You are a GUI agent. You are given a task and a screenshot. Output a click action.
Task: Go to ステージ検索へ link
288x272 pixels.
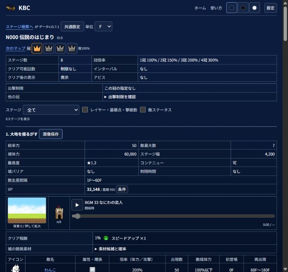coord(19,27)
